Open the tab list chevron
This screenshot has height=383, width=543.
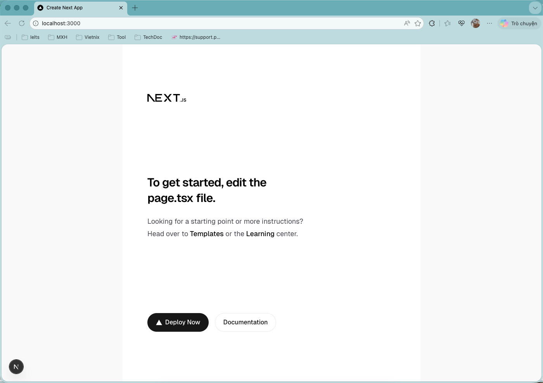point(536,8)
